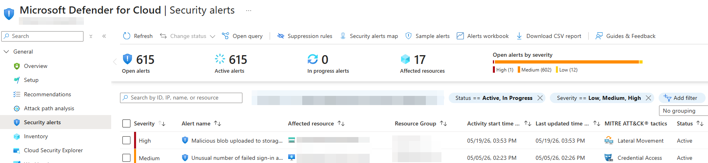Click the 0 In progress alerts tile
708x163 pixels.
pyautogui.click(x=328, y=64)
